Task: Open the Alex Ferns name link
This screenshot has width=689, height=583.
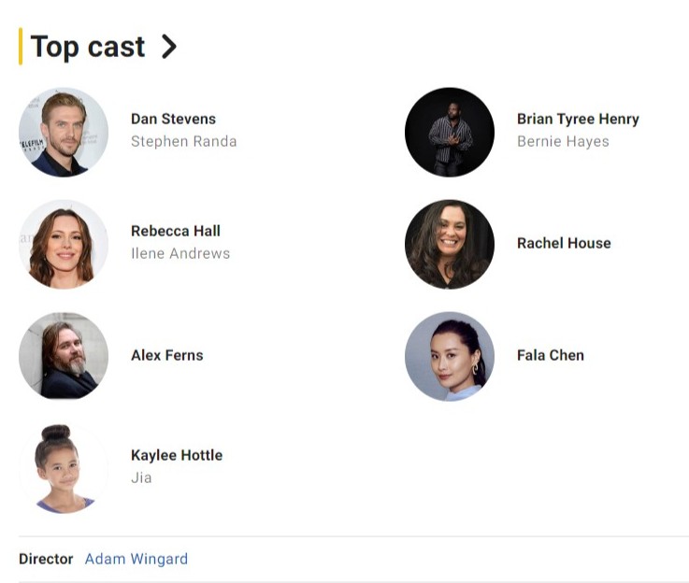Action: (x=166, y=355)
